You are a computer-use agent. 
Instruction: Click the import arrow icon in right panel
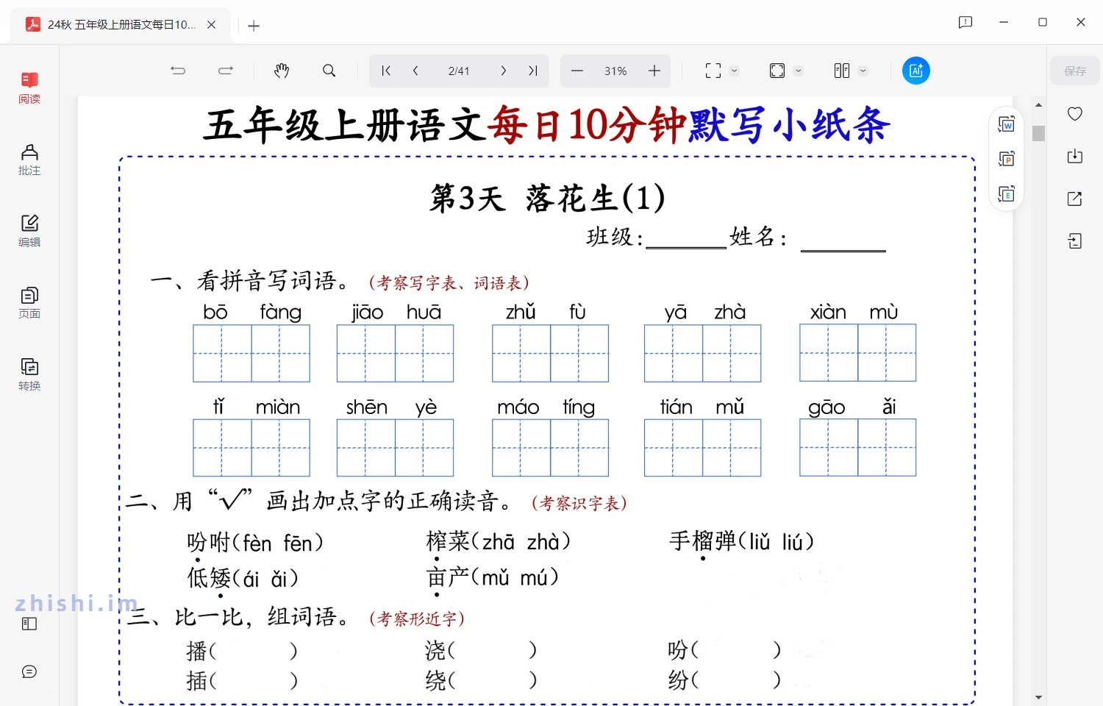(x=1075, y=241)
